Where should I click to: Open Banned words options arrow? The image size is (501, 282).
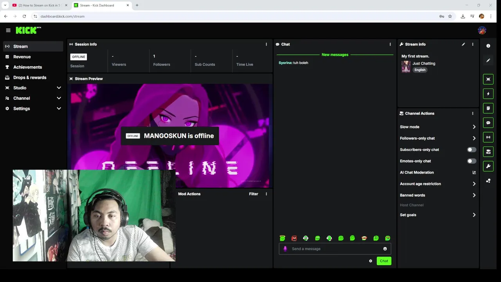tap(474, 195)
